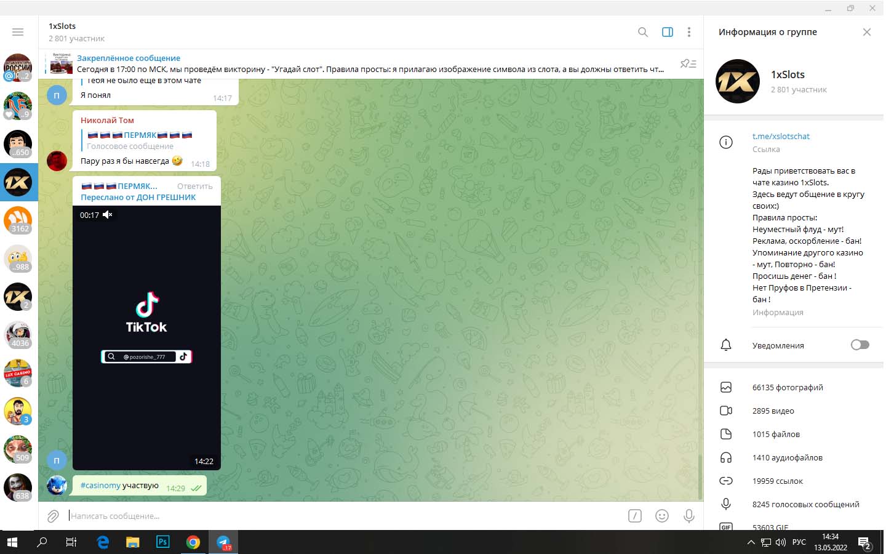Open the 66135 фотографий media section
Screen dimensions: 886x554
coord(787,387)
